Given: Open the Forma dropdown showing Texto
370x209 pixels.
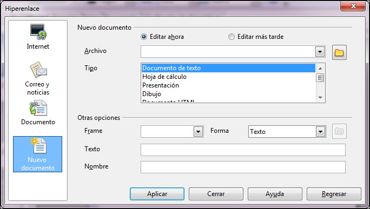Looking at the screenshot, I should click(320, 131).
